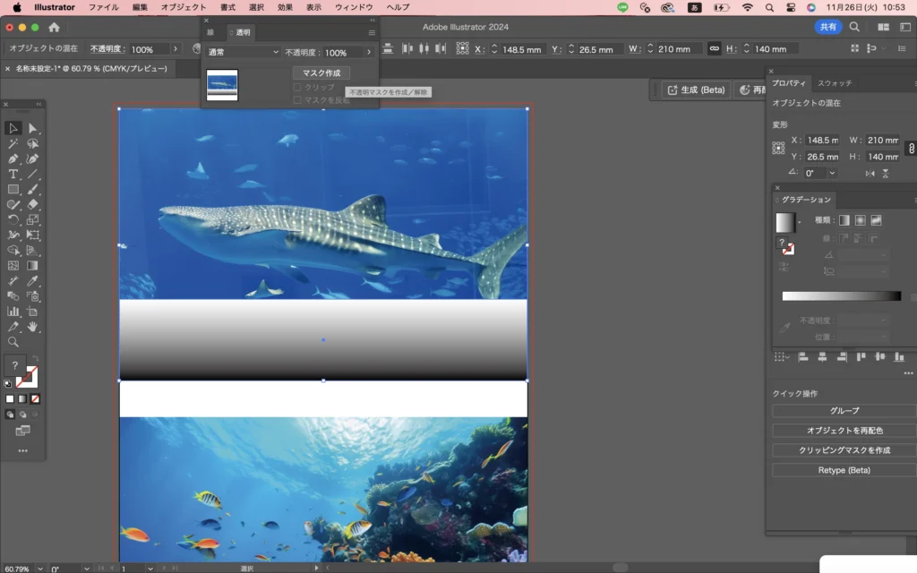Choose the Direct Selection tool
The width and height of the screenshot is (917, 573).
(x=33, y=128)
